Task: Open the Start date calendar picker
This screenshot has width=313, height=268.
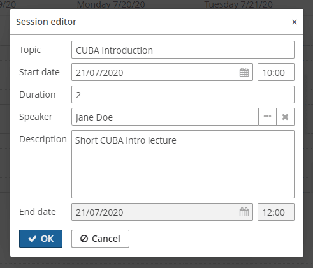Action: (x=244, y=72)
